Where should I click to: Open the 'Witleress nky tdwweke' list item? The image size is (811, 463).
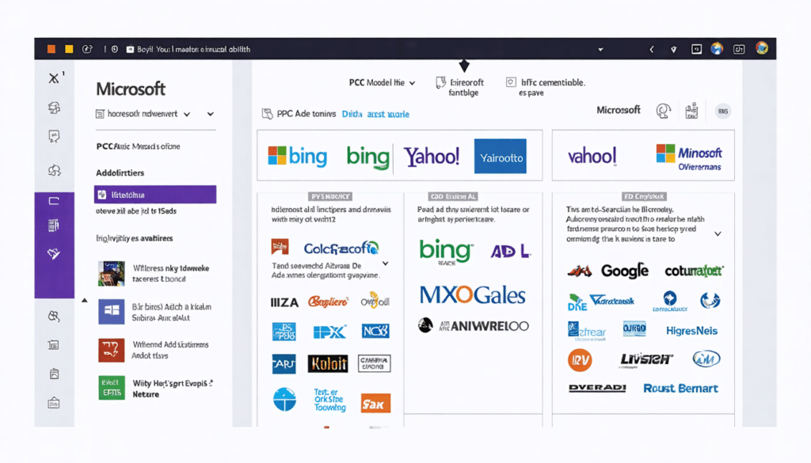154,273
